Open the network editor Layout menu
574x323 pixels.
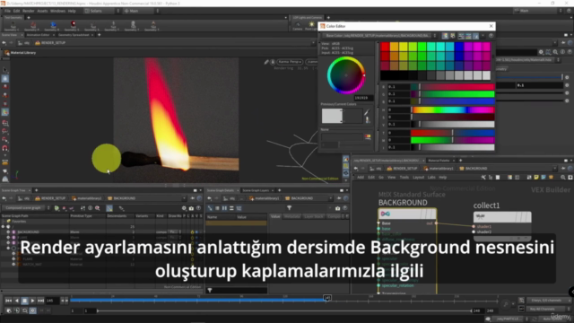pos(418,178)
